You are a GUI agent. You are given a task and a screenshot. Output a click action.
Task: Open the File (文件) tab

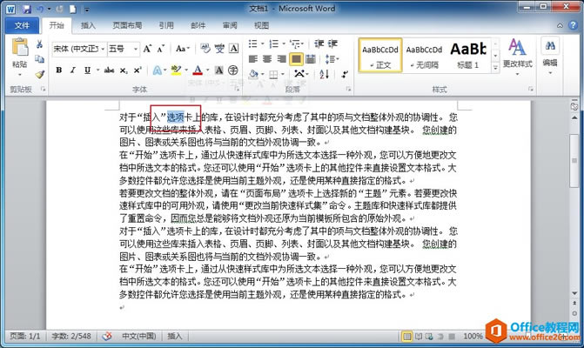click(22, 25)
